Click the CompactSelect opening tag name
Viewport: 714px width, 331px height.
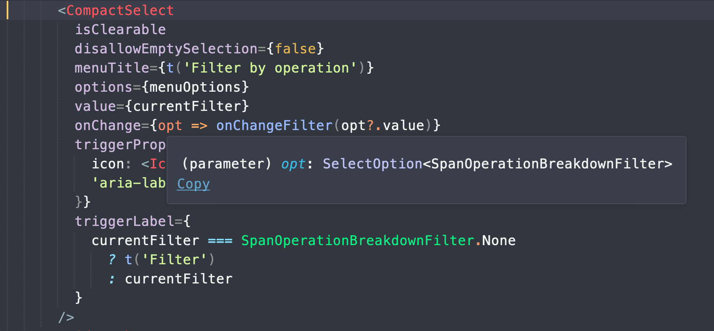coord(120,10)
